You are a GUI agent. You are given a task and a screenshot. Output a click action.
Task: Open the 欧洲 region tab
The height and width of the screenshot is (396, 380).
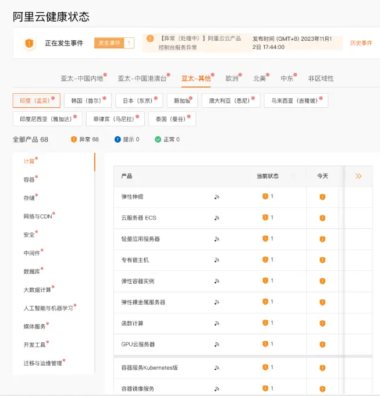click(232, 79)
